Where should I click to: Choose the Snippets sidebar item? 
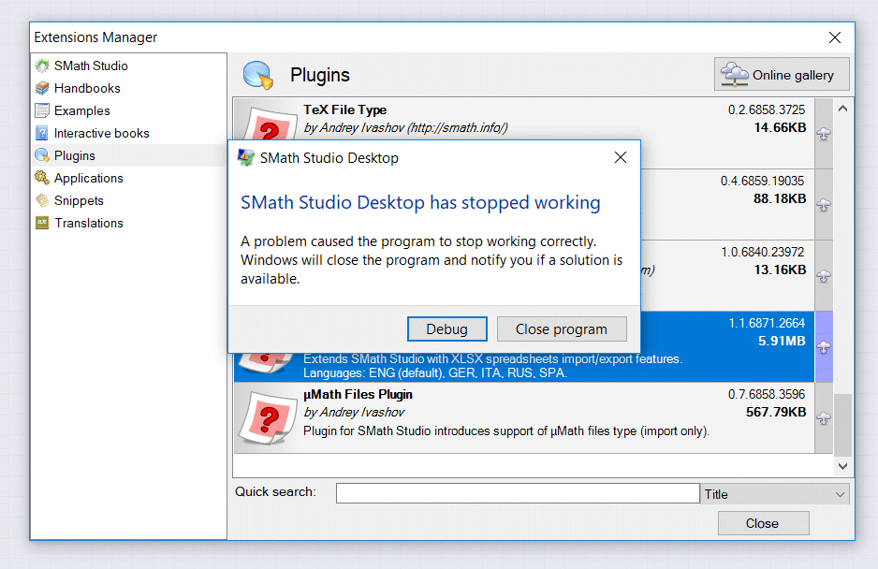[x=79, y=200]
